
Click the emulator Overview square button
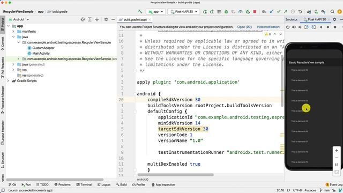(x=335, y=27)
